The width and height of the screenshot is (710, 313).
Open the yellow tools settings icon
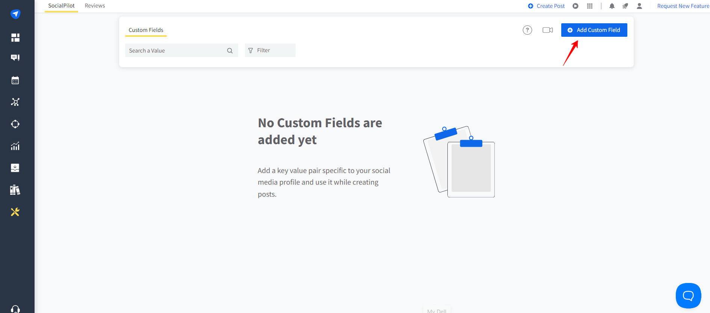[x=15, y=212]
